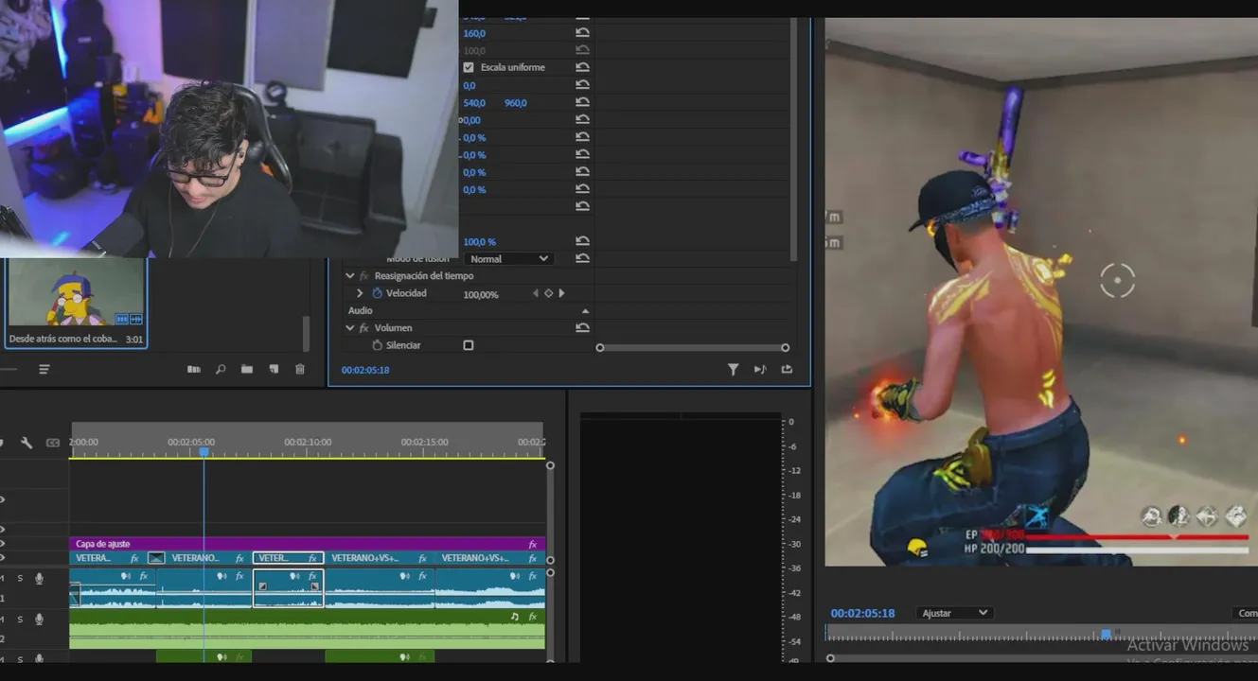The width and height of the screenshot is (1258, 681).
Task: Toggle the Silenciar animation stopwatch
Action: (x=377, y=345)
